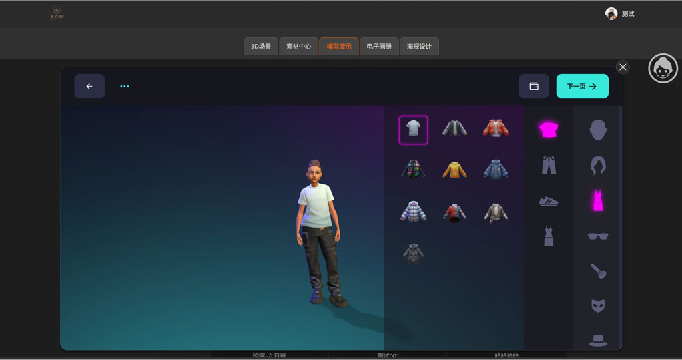Open the head shape category
Image resolution: width=682 pixels, height=360 pixels.
[598, 130]
